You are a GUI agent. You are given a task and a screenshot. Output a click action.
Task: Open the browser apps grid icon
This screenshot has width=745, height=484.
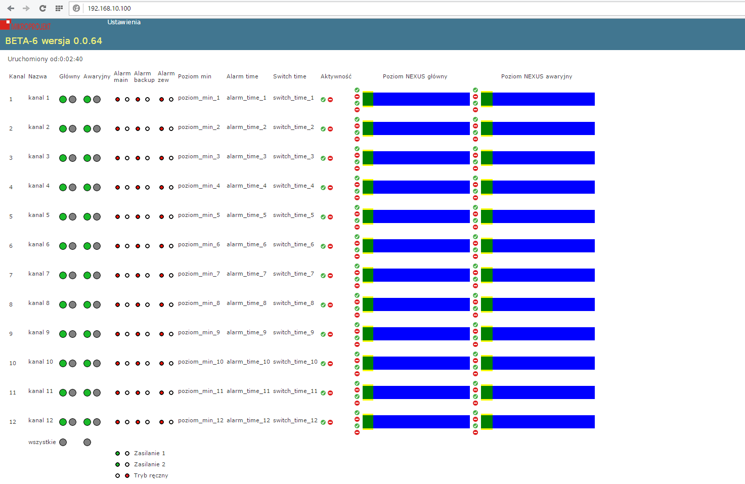[59, 8]
